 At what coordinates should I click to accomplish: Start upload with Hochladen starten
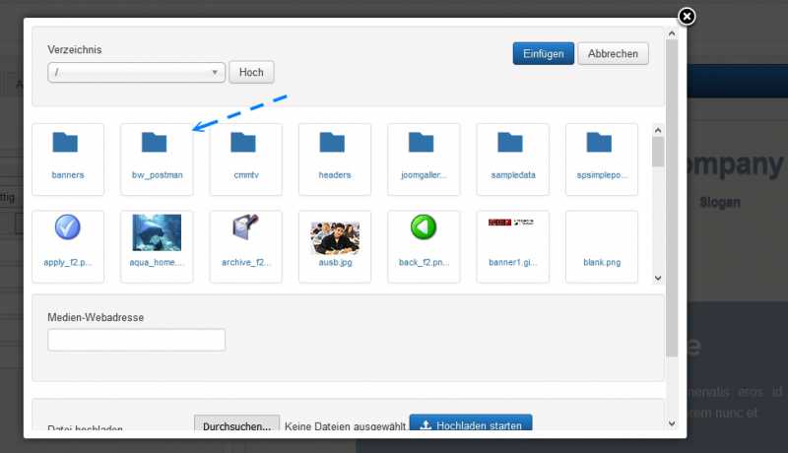tap(470, 425)
